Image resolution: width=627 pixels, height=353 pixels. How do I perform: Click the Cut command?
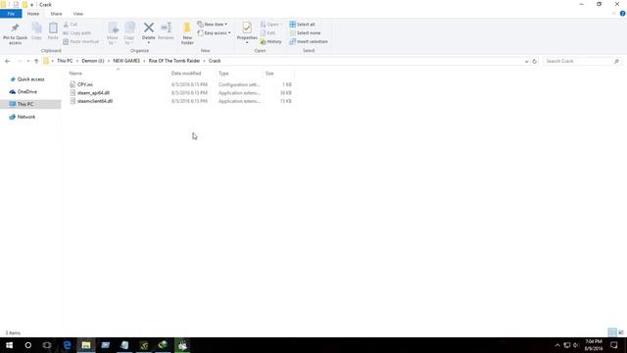click(71, 25)
